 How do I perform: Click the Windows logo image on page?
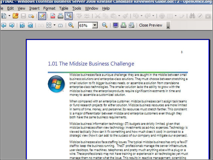tap(56, 84)
